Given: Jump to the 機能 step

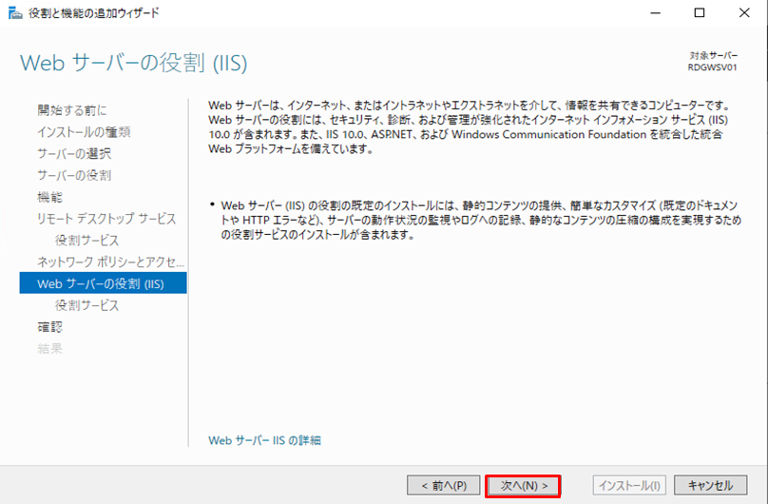Looking at the screenshot, I should click(49, 197).
